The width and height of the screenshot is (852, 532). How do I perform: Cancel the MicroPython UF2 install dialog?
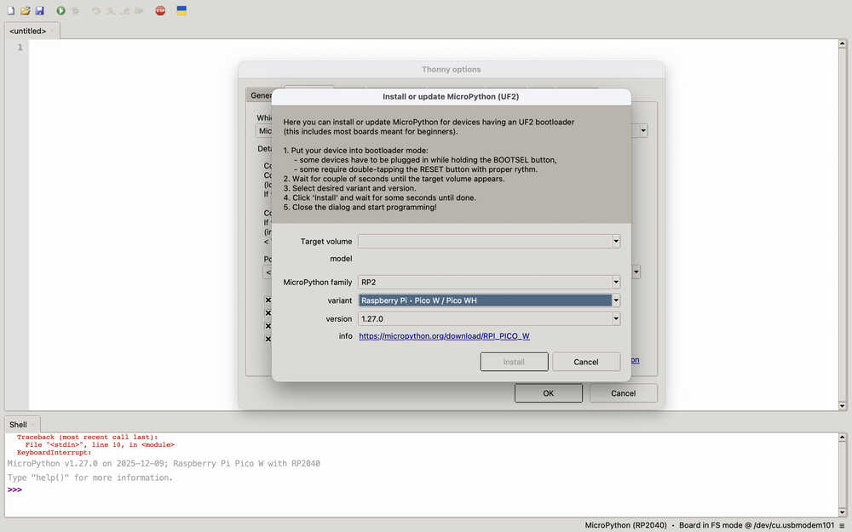(x=586, y=361)
